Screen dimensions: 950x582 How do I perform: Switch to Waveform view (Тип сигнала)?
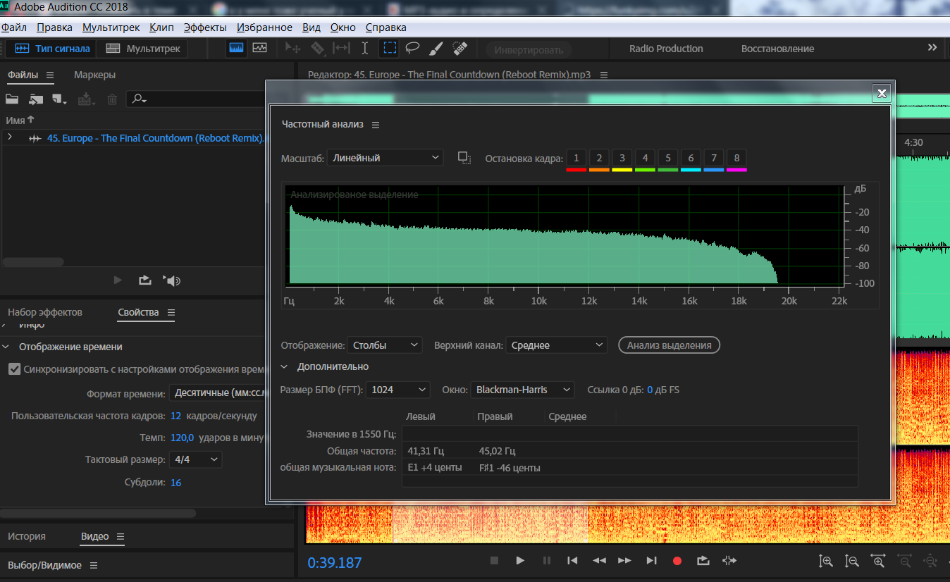point(51,49)
